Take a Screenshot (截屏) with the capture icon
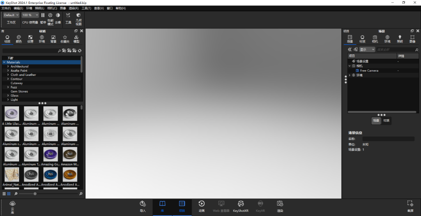This screenshot has width=421, height=216. [x=410, y=206]
